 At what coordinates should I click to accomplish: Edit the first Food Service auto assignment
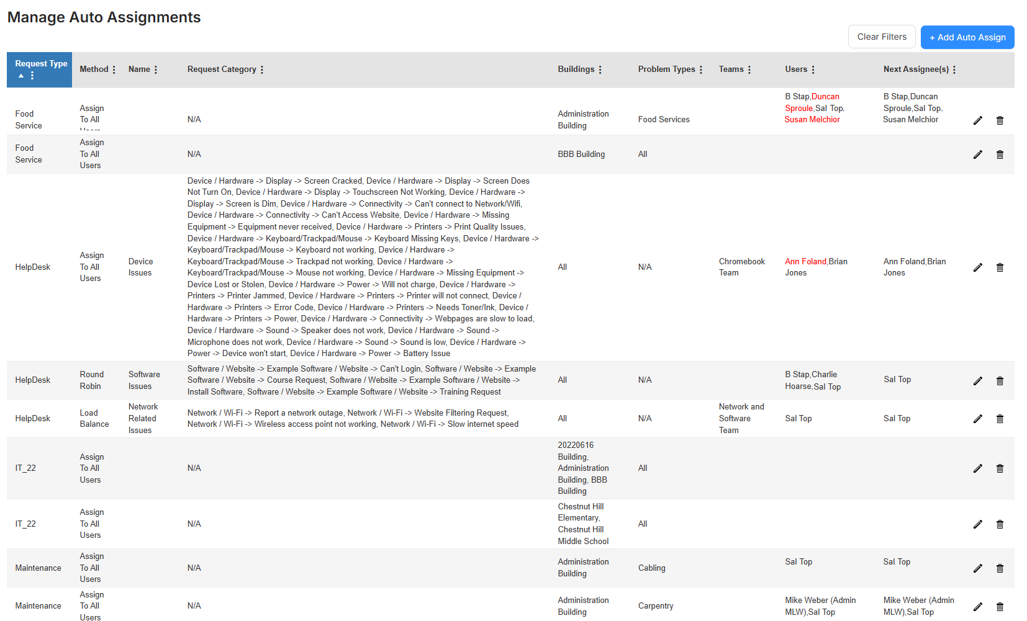[978, 120]
